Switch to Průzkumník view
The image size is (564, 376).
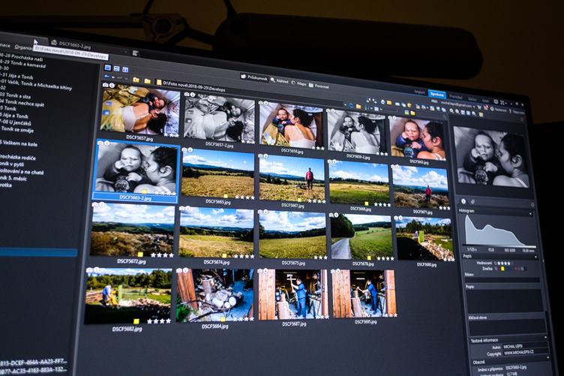pyautogui.click(x=254, y=78)
